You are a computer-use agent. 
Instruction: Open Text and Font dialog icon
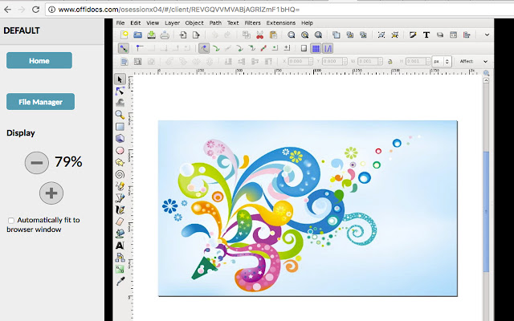coord(426,35)
